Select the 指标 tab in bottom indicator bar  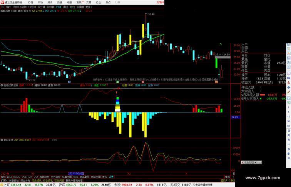click(x=3, y=177)
